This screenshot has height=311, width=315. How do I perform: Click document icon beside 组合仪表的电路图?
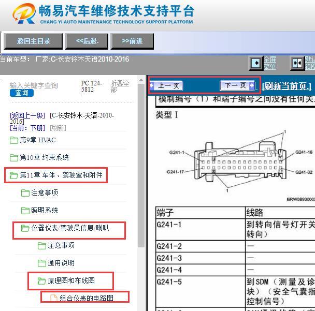[54, 298]
